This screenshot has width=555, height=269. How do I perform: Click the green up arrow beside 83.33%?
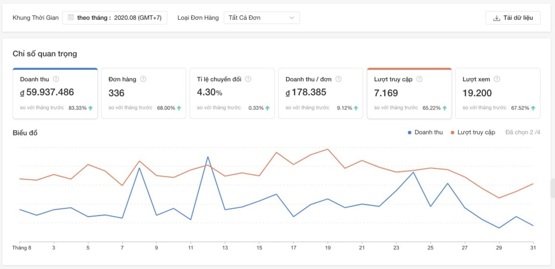click(90, 108)
